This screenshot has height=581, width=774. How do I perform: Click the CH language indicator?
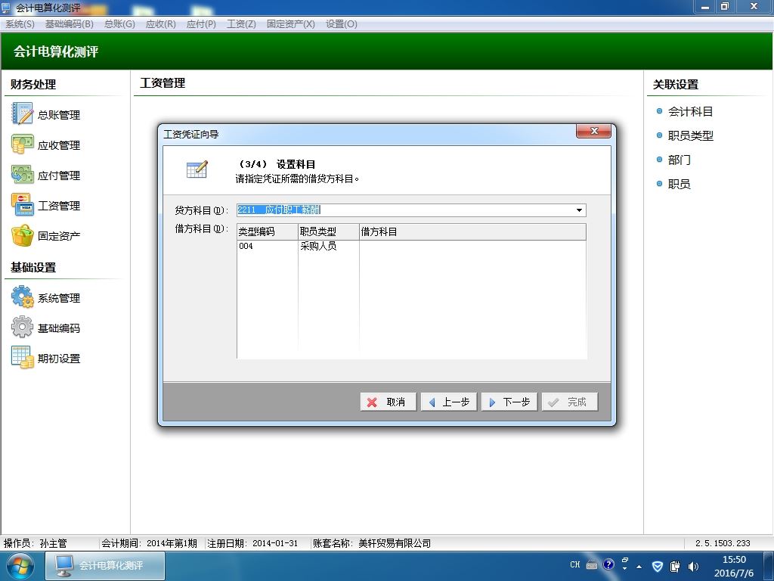pos(575,564)
